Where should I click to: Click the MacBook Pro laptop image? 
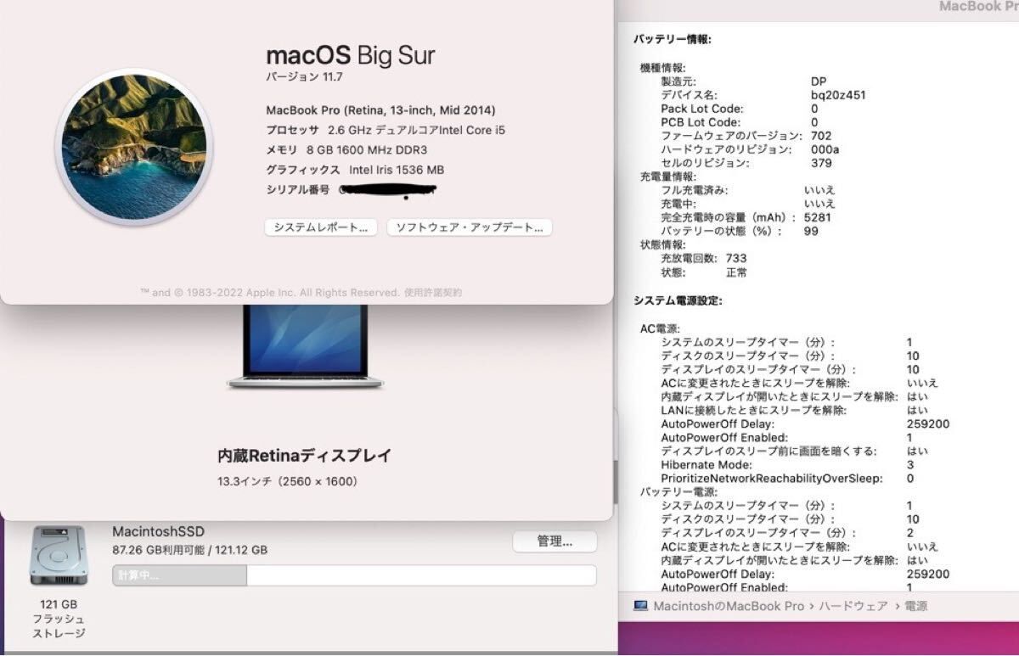(306, 346)
